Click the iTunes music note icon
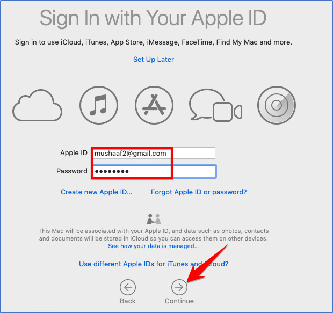 click(x=99, y=105)
